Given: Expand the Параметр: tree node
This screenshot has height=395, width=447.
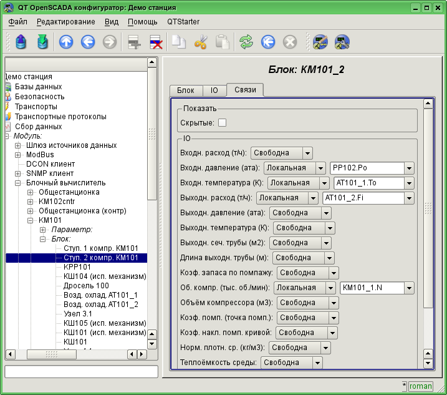Looking at the screenshot, I should pos(43,230).
